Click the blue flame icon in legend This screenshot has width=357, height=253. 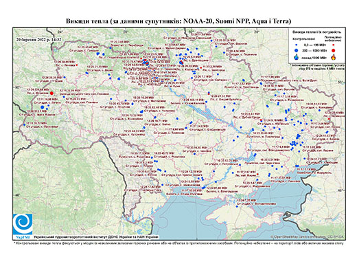point(297,57)
